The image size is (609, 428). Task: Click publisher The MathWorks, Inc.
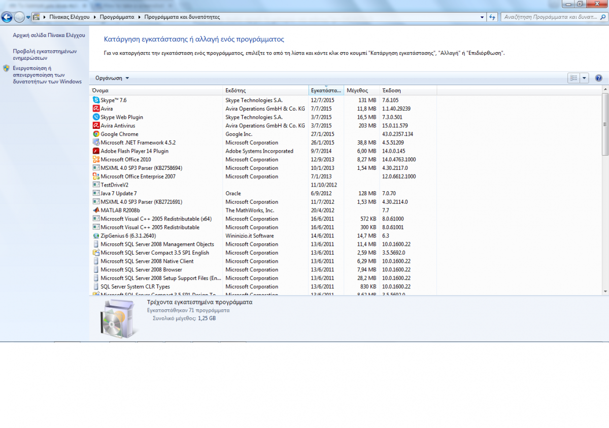click(250, 210)
